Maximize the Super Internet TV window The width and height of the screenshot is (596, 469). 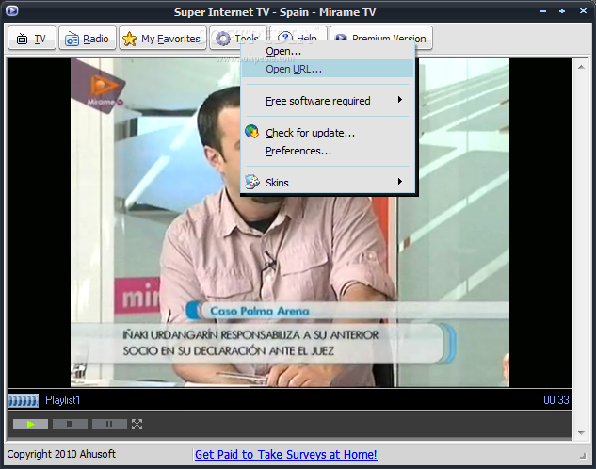(x=562, y=11)
